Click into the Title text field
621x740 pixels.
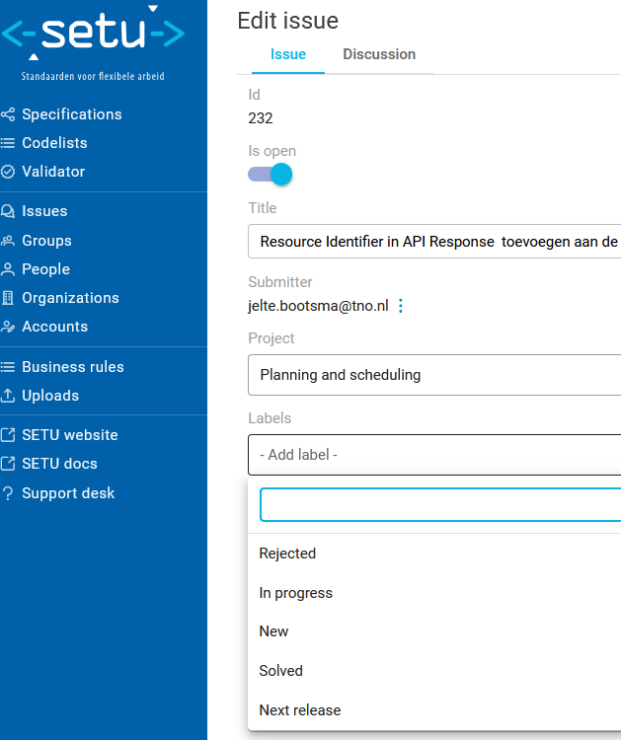click(434, 241)
